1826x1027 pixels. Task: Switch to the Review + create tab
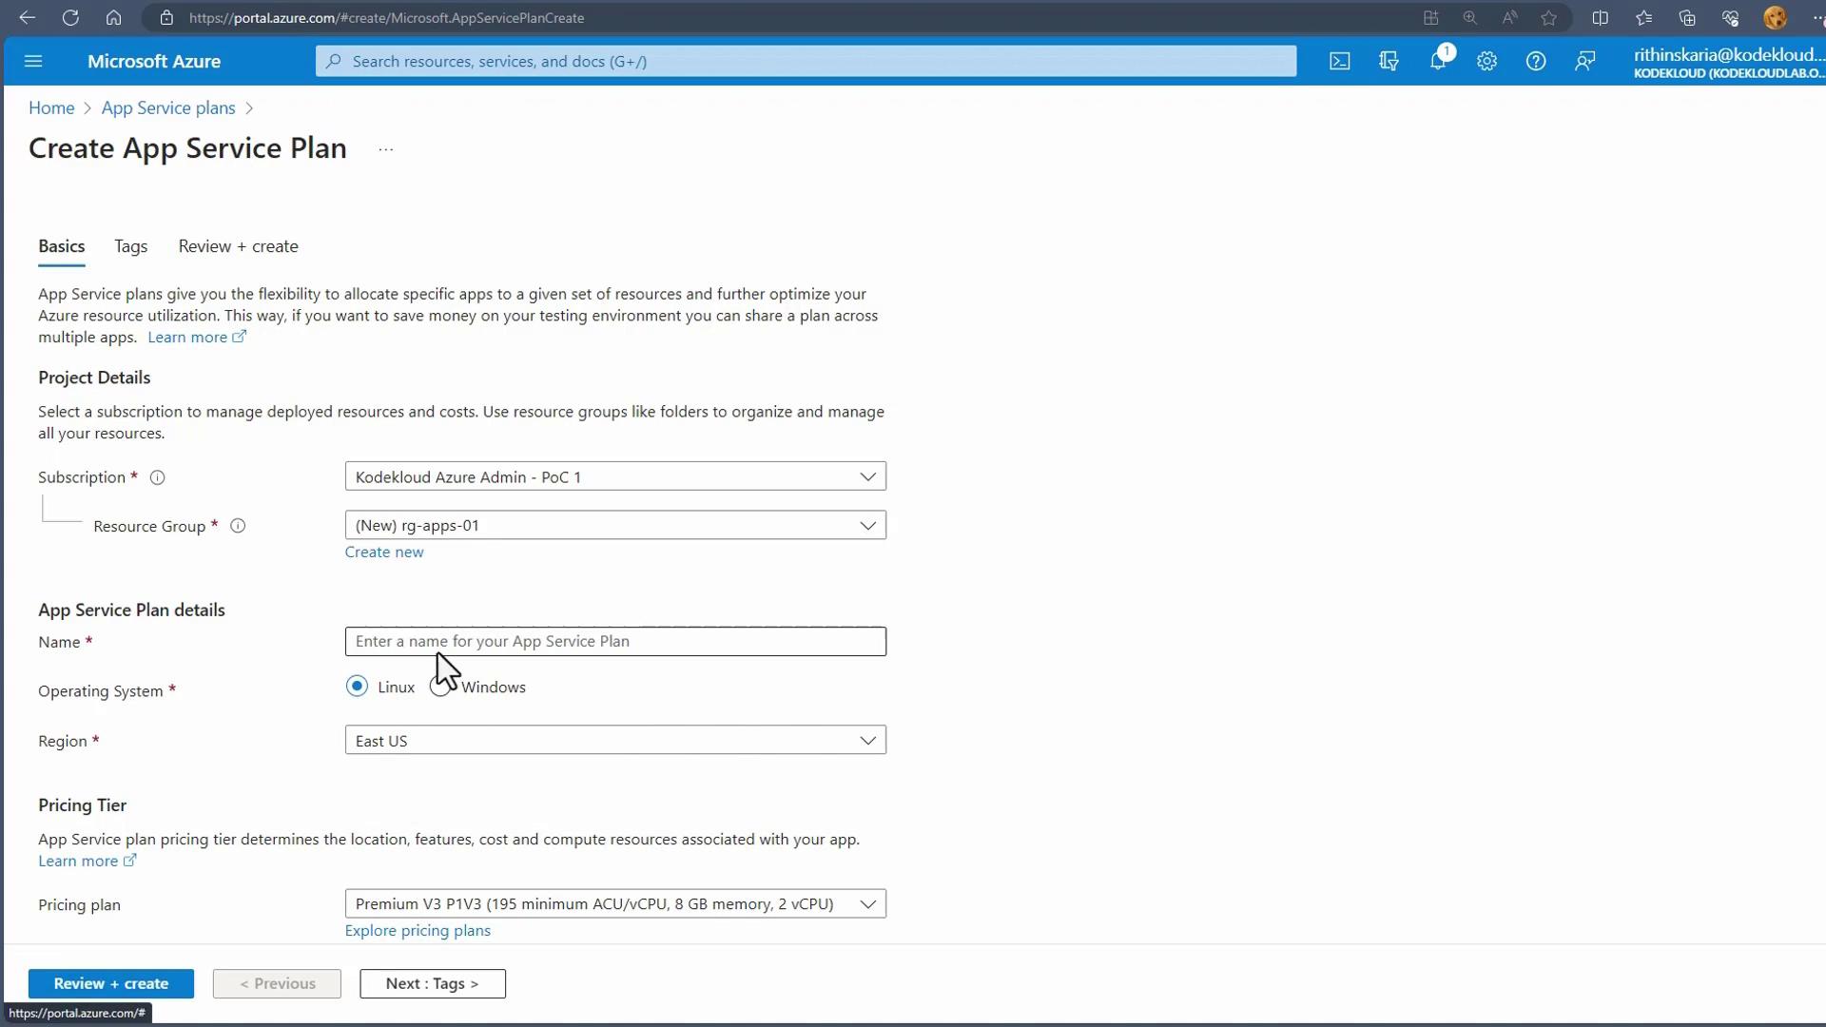(238, 246)
